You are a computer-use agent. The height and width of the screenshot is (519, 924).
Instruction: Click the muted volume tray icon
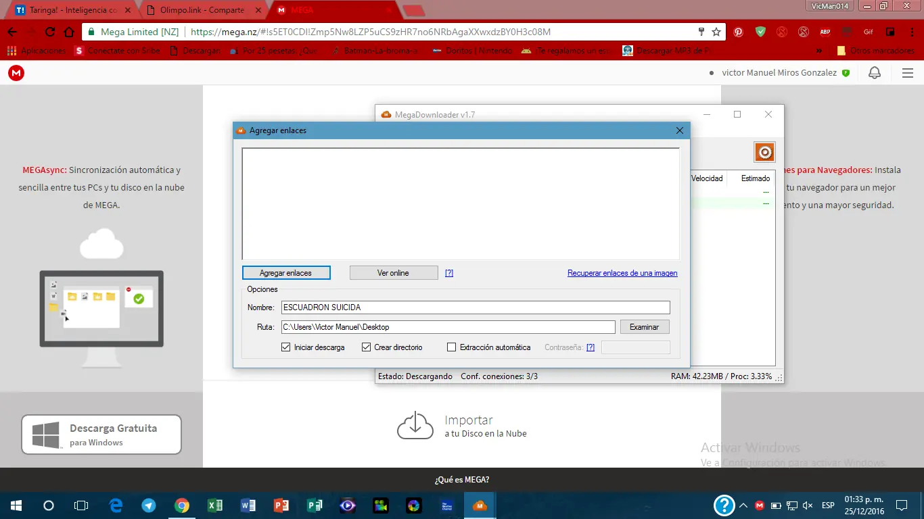(x=808, y=505)
